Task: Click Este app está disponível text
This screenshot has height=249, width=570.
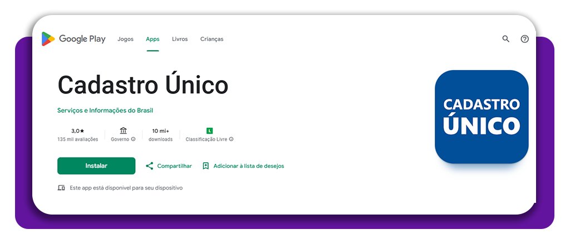Action: point(126,188)
